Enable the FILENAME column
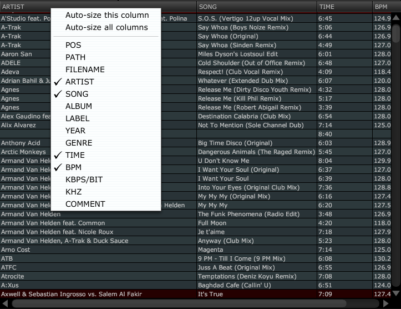Image resolution: width=401 pixels, height=309 pixels. [x=85, y=69]
